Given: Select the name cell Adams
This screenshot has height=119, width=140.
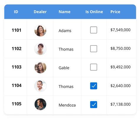Looking at the screenshot, I should (x=65, y=31).
